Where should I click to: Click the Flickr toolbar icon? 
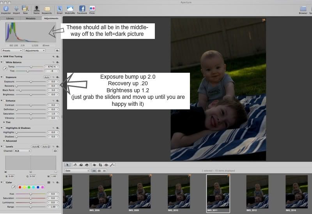tap(92, 8)
